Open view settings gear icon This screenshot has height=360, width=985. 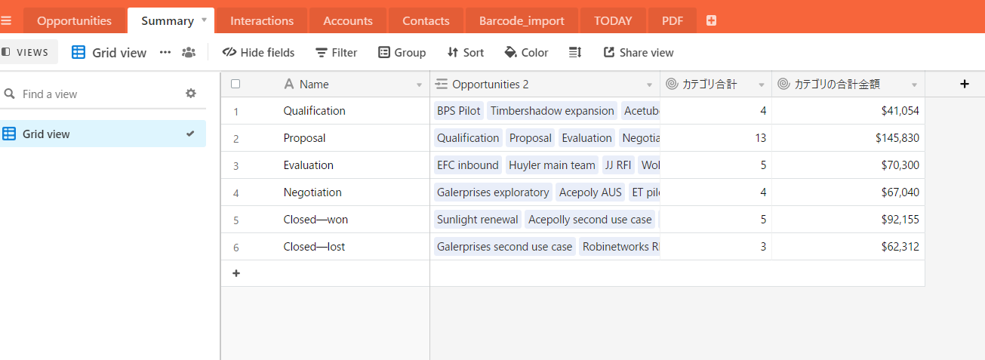[191, 94]
